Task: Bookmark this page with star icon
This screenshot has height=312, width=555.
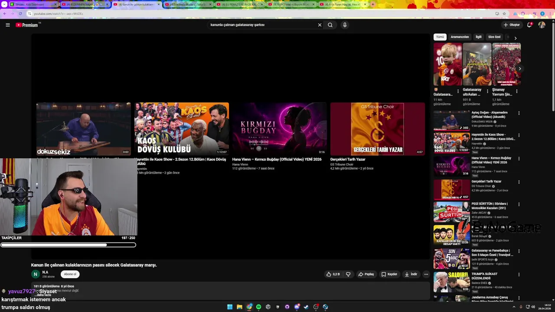Action: (504, 13)
